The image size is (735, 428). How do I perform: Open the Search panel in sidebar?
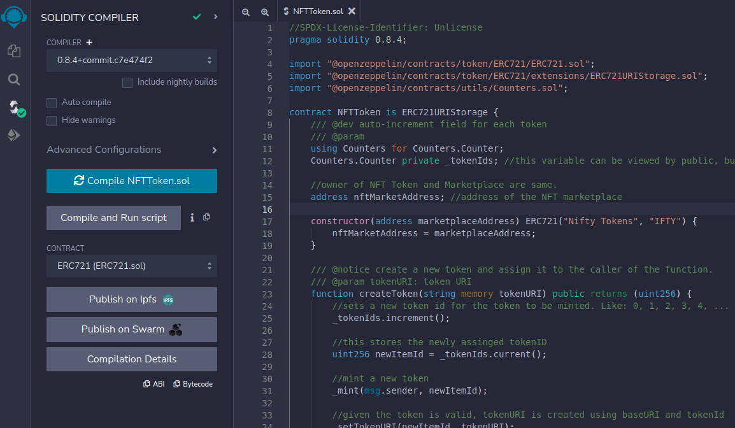(13, 80)
